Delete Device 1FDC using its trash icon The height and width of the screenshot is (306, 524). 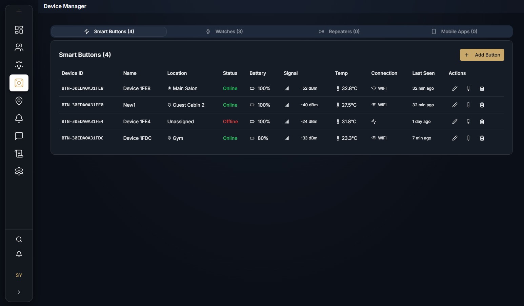click(x=482, y=138)
